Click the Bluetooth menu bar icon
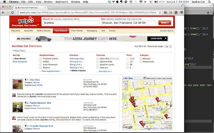The width and height of the screenshot is (214, 133). [x=136, y=2]
